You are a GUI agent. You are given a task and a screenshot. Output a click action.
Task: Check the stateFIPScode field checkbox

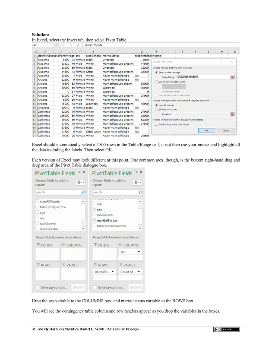[x=37, y=201]
